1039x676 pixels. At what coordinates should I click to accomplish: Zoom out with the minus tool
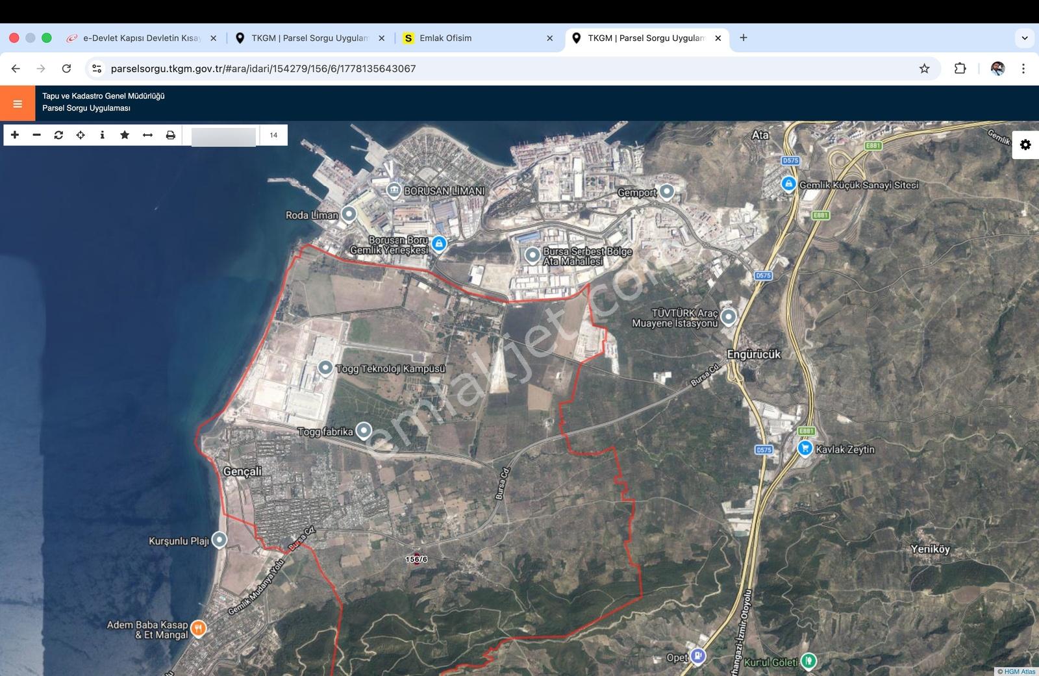pos(37,135)
